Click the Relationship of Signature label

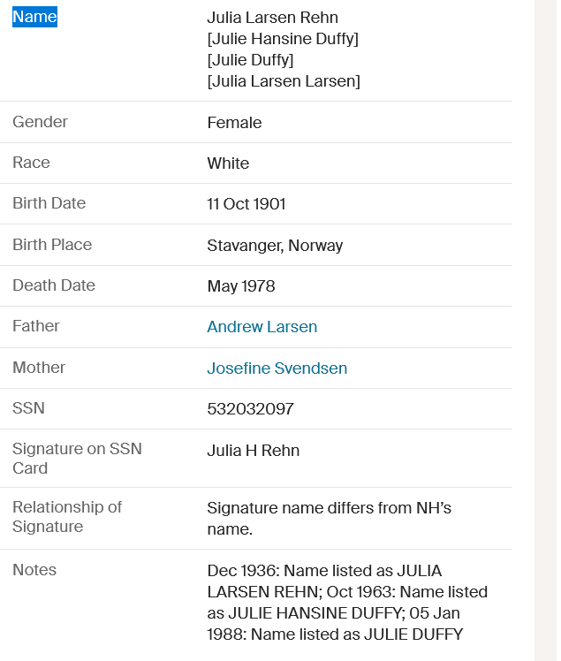pyautogui.click(x=67, y=516)
